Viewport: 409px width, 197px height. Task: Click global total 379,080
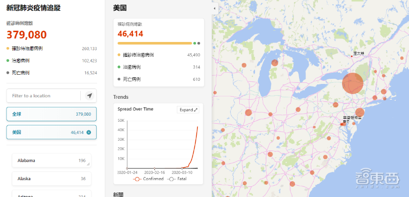tap(27, 35)
